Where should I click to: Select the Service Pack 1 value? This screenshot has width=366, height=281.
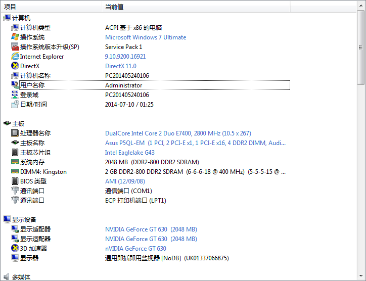pos(124,47)
